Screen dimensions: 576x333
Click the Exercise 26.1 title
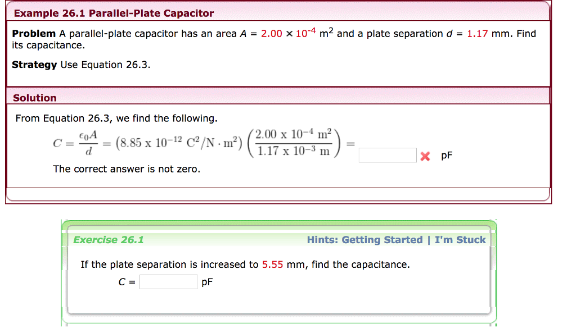pos(109,240)
